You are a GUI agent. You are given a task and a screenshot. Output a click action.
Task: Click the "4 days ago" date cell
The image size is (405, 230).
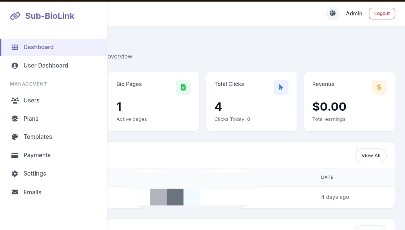(335, 197)
